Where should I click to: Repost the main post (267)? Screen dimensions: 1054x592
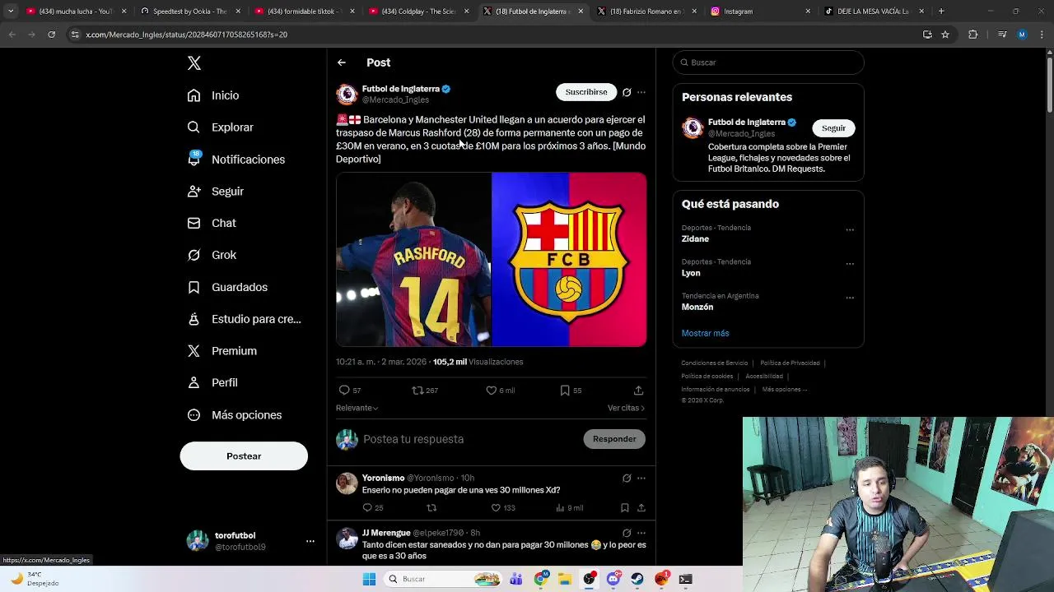425,391
